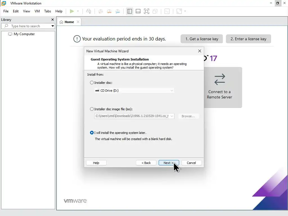
Task: Toggle the Show Library sidebar icon
Action: [x=129, y=11]
